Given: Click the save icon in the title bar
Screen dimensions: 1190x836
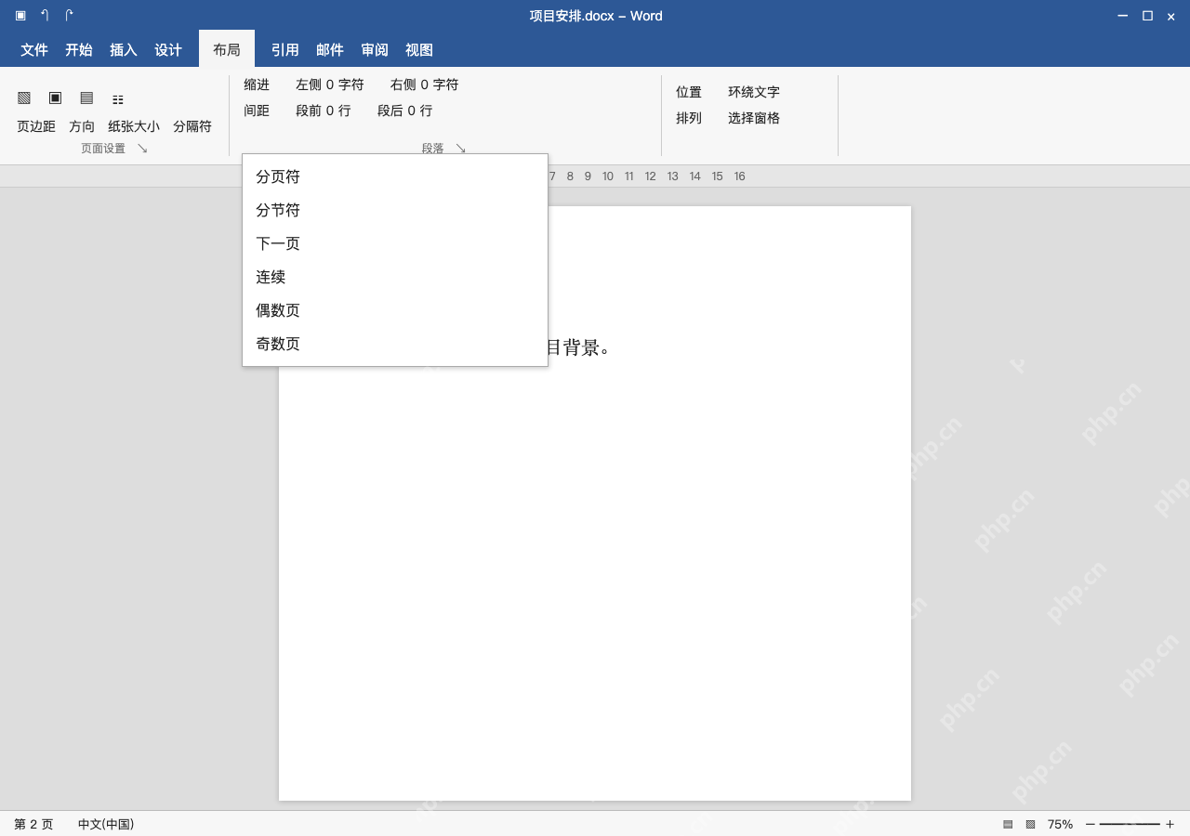Looking at the screenshot, I should coord(20,15).
